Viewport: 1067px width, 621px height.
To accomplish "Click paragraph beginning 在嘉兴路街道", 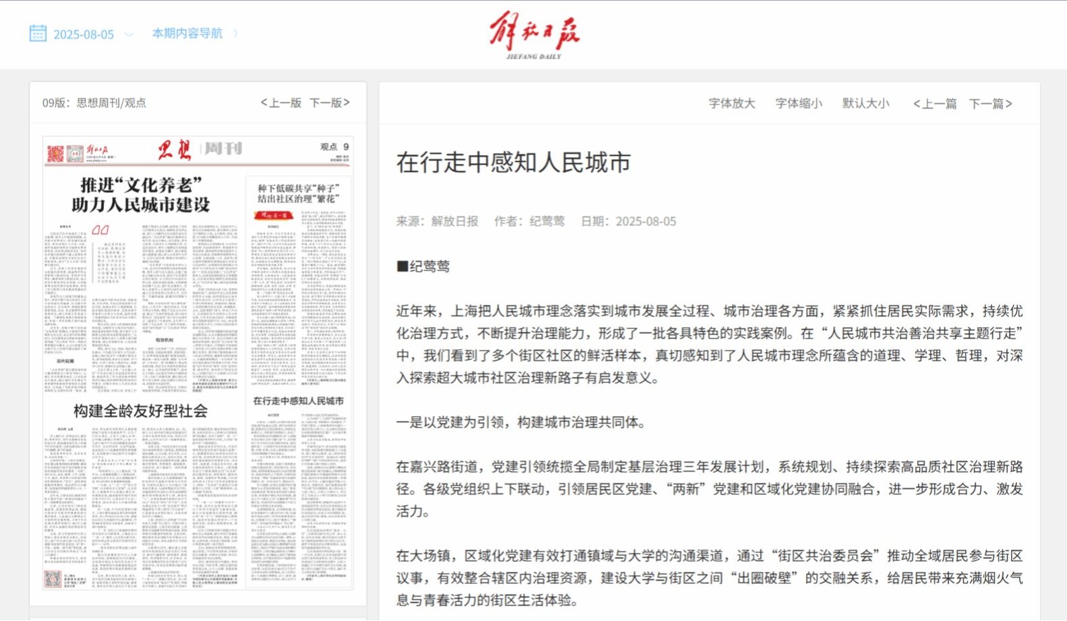I will [710, 489].
